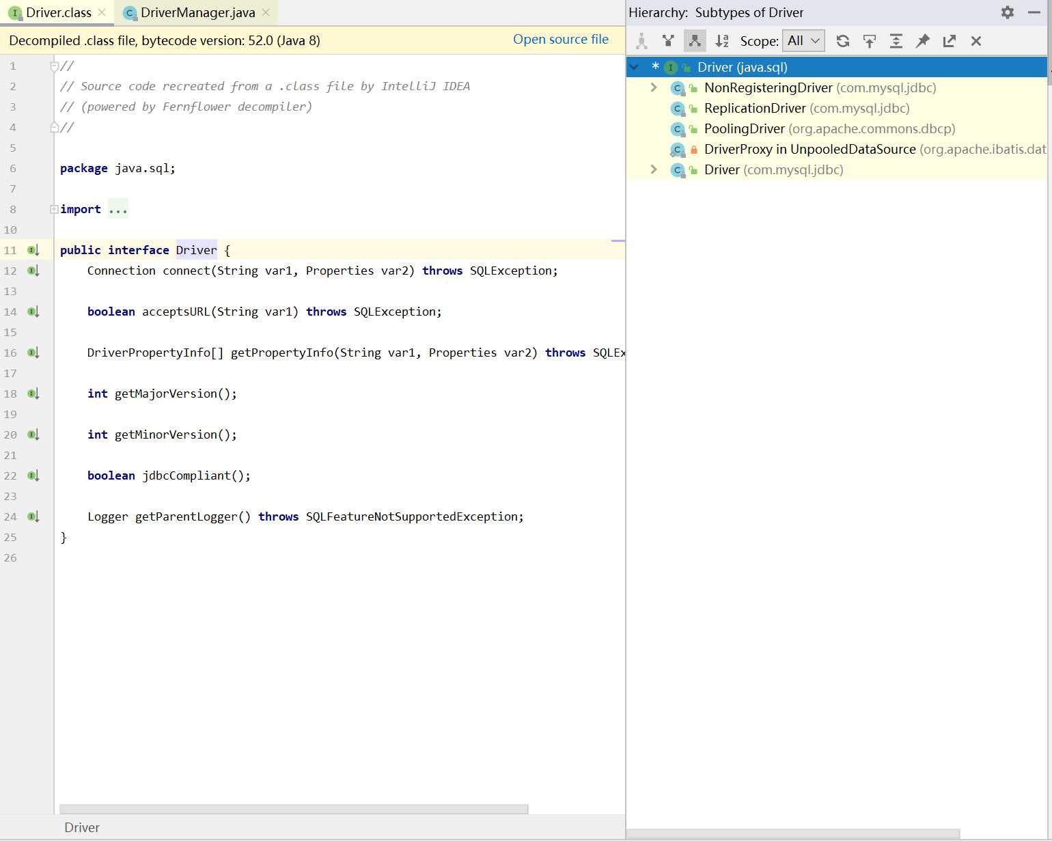Toggle autoscroll to source
1052x841 pixels.
point(870,41)
